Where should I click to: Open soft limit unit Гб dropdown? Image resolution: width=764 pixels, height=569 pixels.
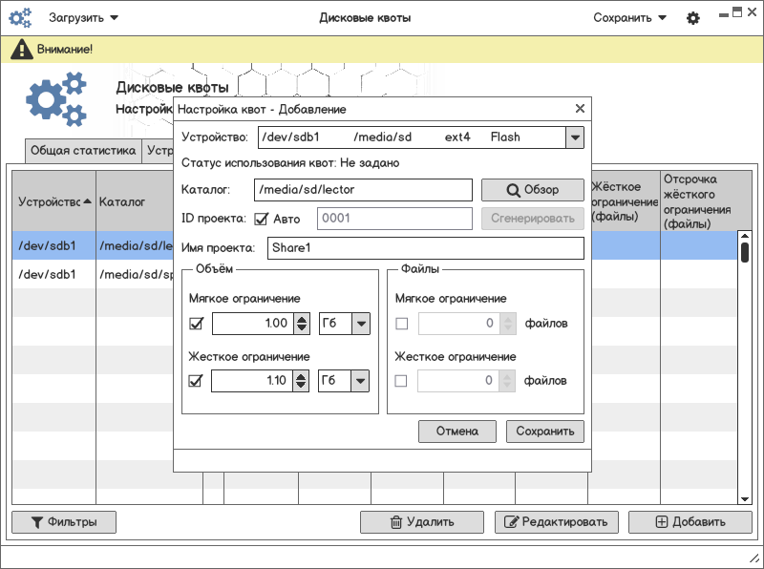[x=360, y=324]
